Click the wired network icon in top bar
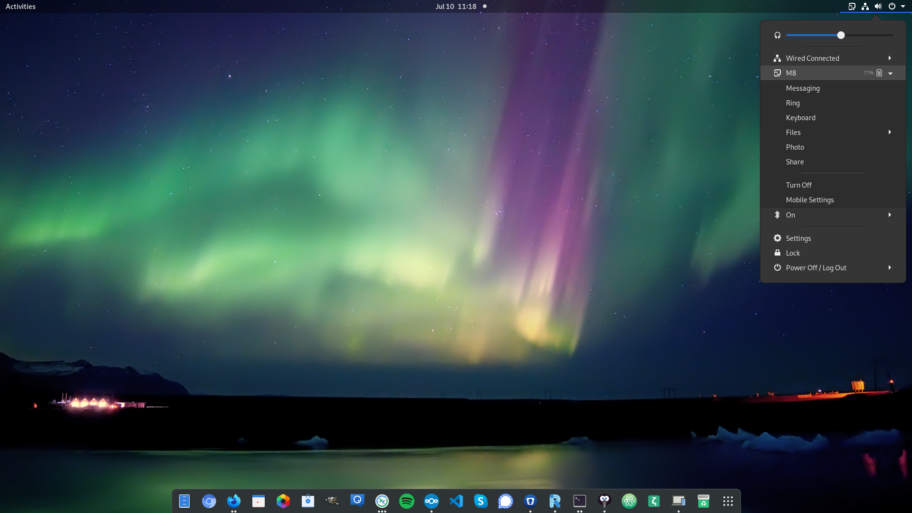This screenshot has height=513, width=912. click(x=865, y=6)
